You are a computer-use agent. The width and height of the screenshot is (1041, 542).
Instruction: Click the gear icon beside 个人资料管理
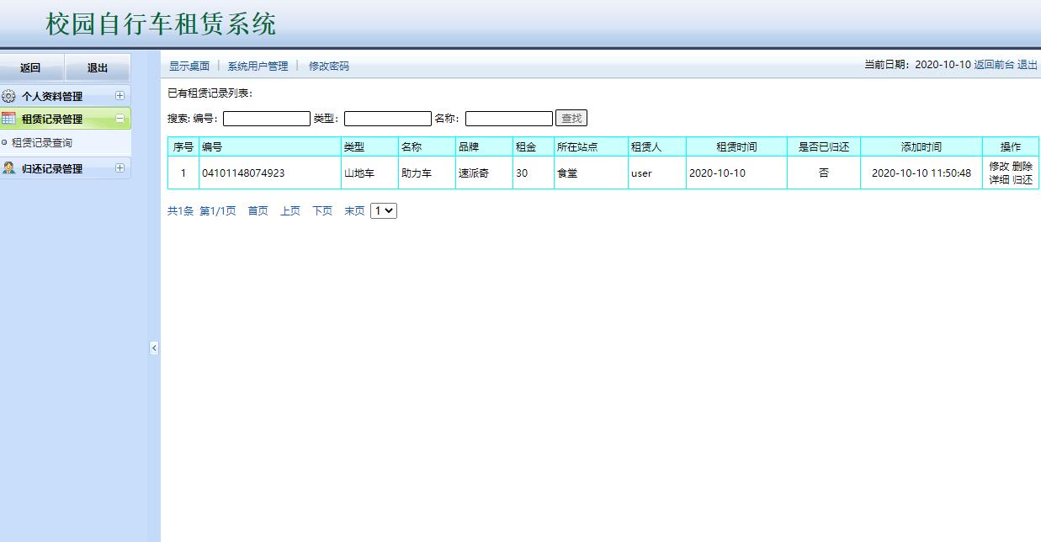(9, 95)
